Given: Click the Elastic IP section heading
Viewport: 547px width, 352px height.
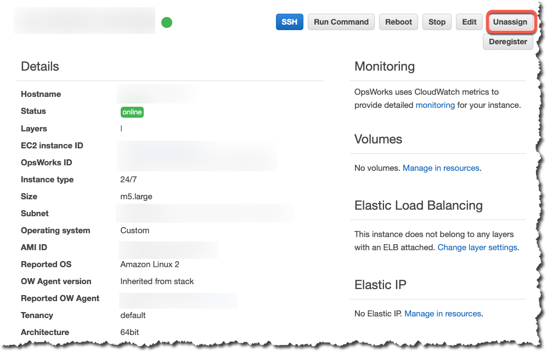Looking at the screenshot, I should pyautogui.click(x=380, y=285).
